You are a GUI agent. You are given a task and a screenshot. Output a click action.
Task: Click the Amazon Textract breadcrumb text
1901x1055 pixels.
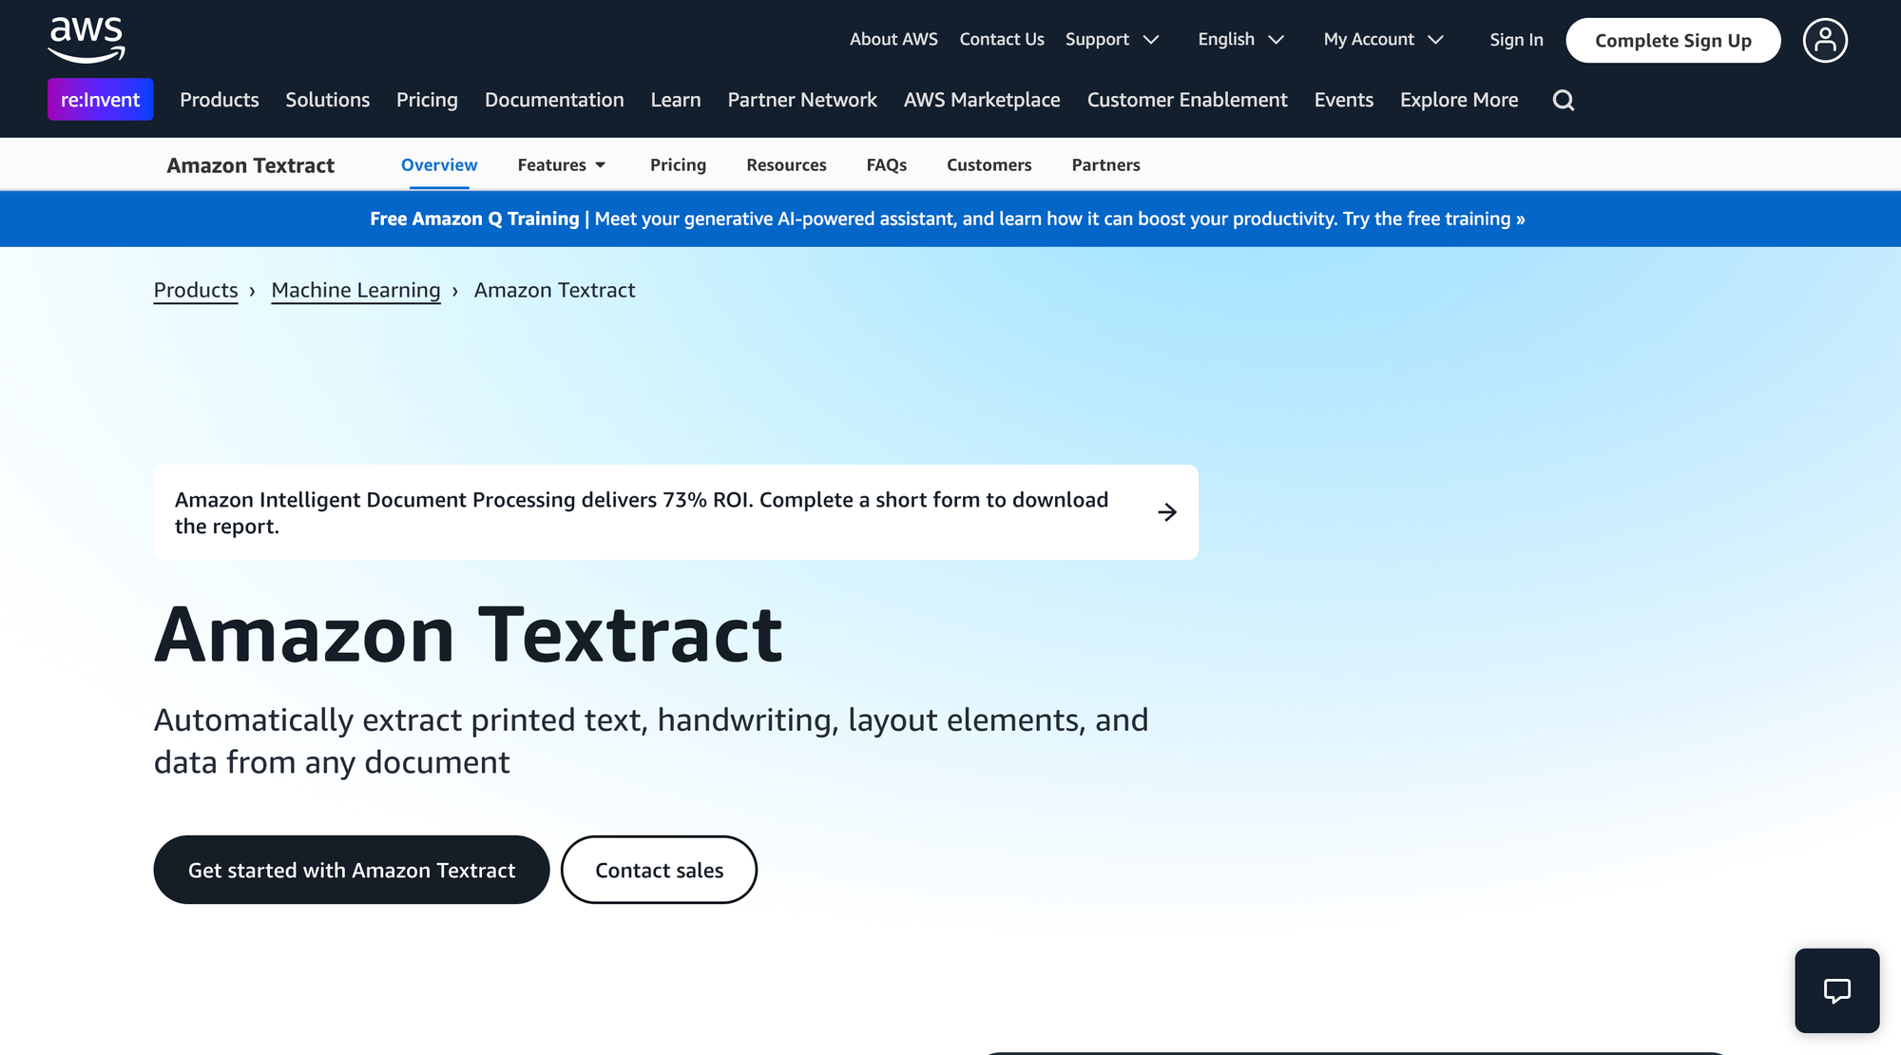554,290
